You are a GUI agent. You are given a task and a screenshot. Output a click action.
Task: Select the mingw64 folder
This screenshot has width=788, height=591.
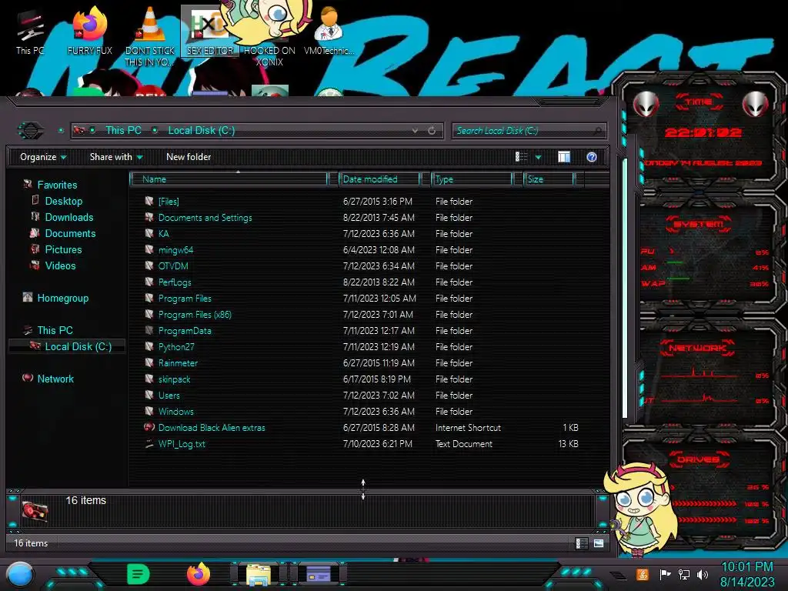click(x=175, y=250)
